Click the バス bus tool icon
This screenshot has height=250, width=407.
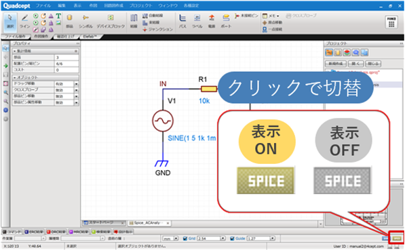tap(182, 21)
